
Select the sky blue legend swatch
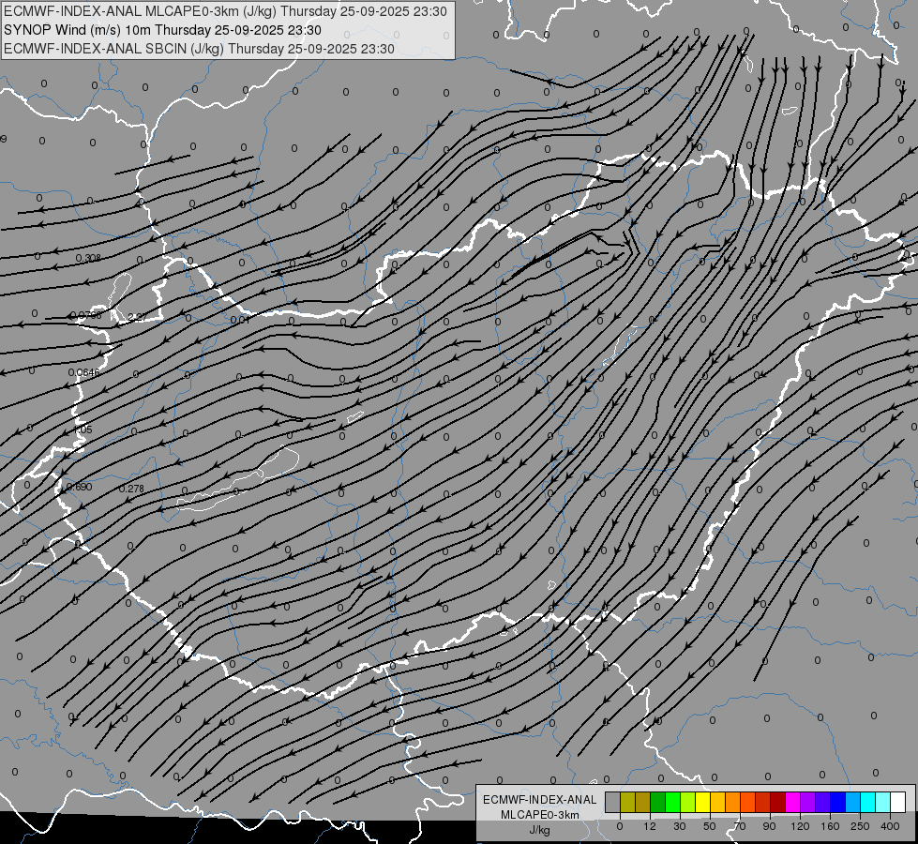coord(853,802)
